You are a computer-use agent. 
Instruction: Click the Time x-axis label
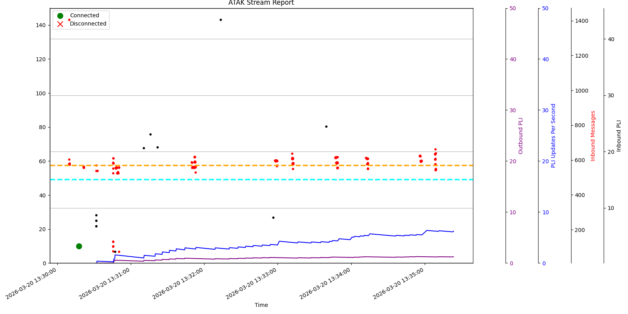point(261,305)
